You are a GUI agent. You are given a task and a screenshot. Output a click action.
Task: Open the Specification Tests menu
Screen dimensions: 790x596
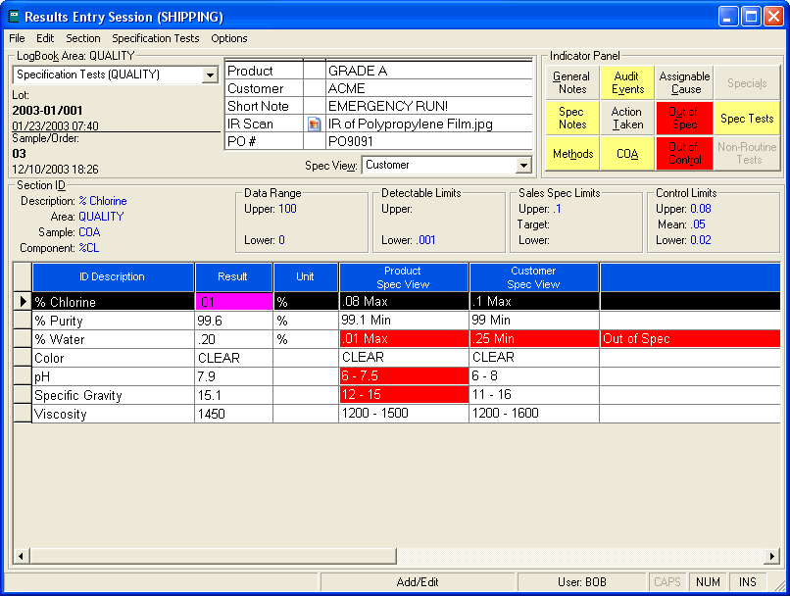[x=156, y=38]
